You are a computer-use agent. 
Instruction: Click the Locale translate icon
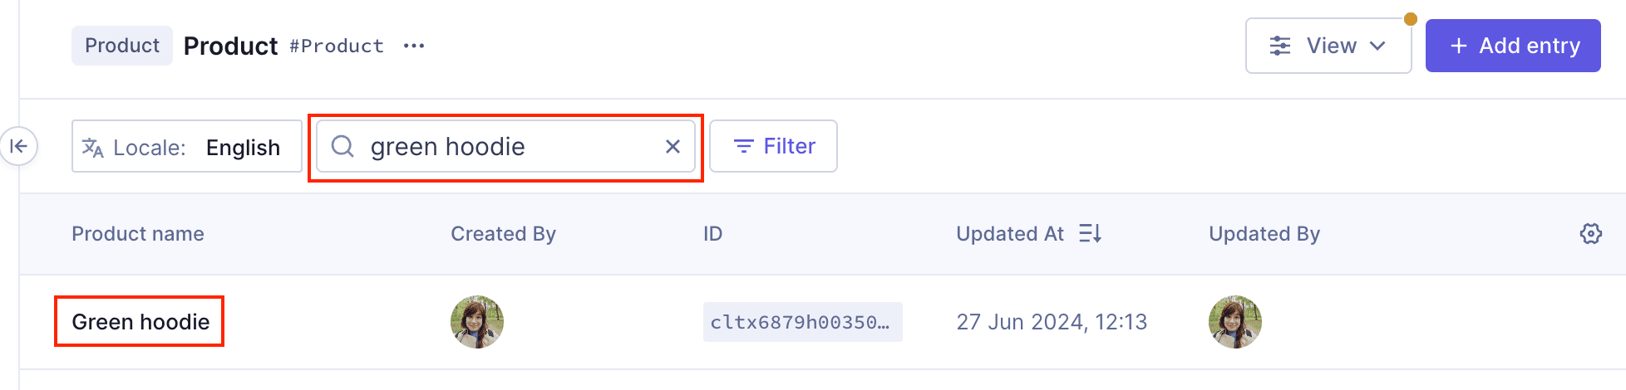[93, 148]
